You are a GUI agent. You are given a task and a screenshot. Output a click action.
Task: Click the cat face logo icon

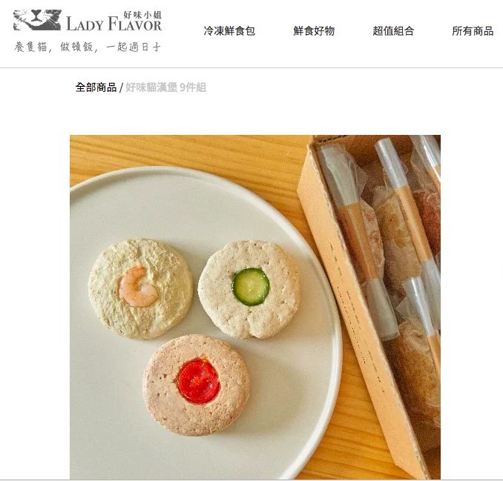[37, 20]
